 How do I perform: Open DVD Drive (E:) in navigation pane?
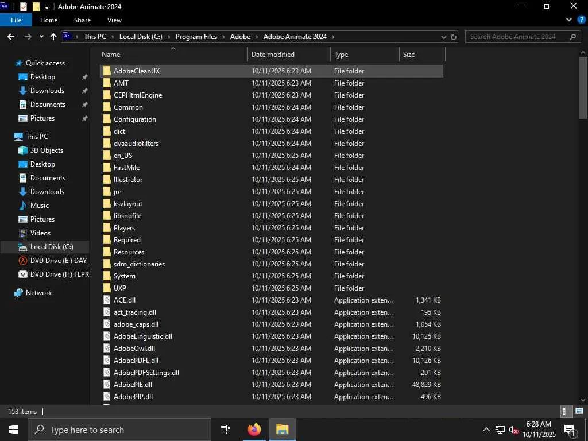pyautogui.click(x=59, y=261)
